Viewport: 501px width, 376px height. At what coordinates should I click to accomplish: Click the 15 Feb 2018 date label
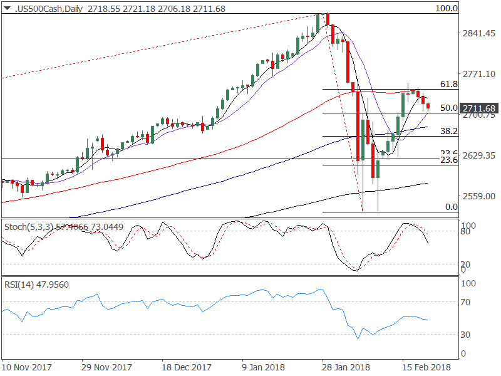[426, 367]
